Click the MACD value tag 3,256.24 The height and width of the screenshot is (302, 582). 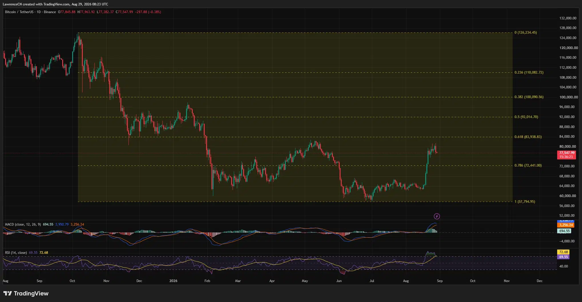point(566,225)
